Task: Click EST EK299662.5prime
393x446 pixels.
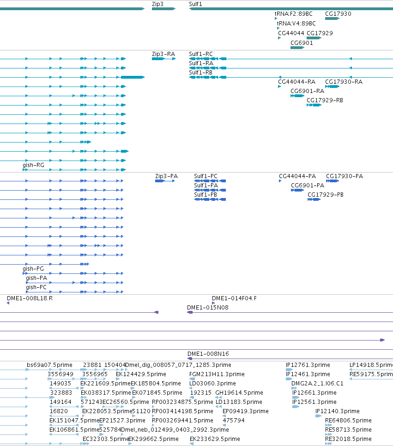Action: pos(154,439)
